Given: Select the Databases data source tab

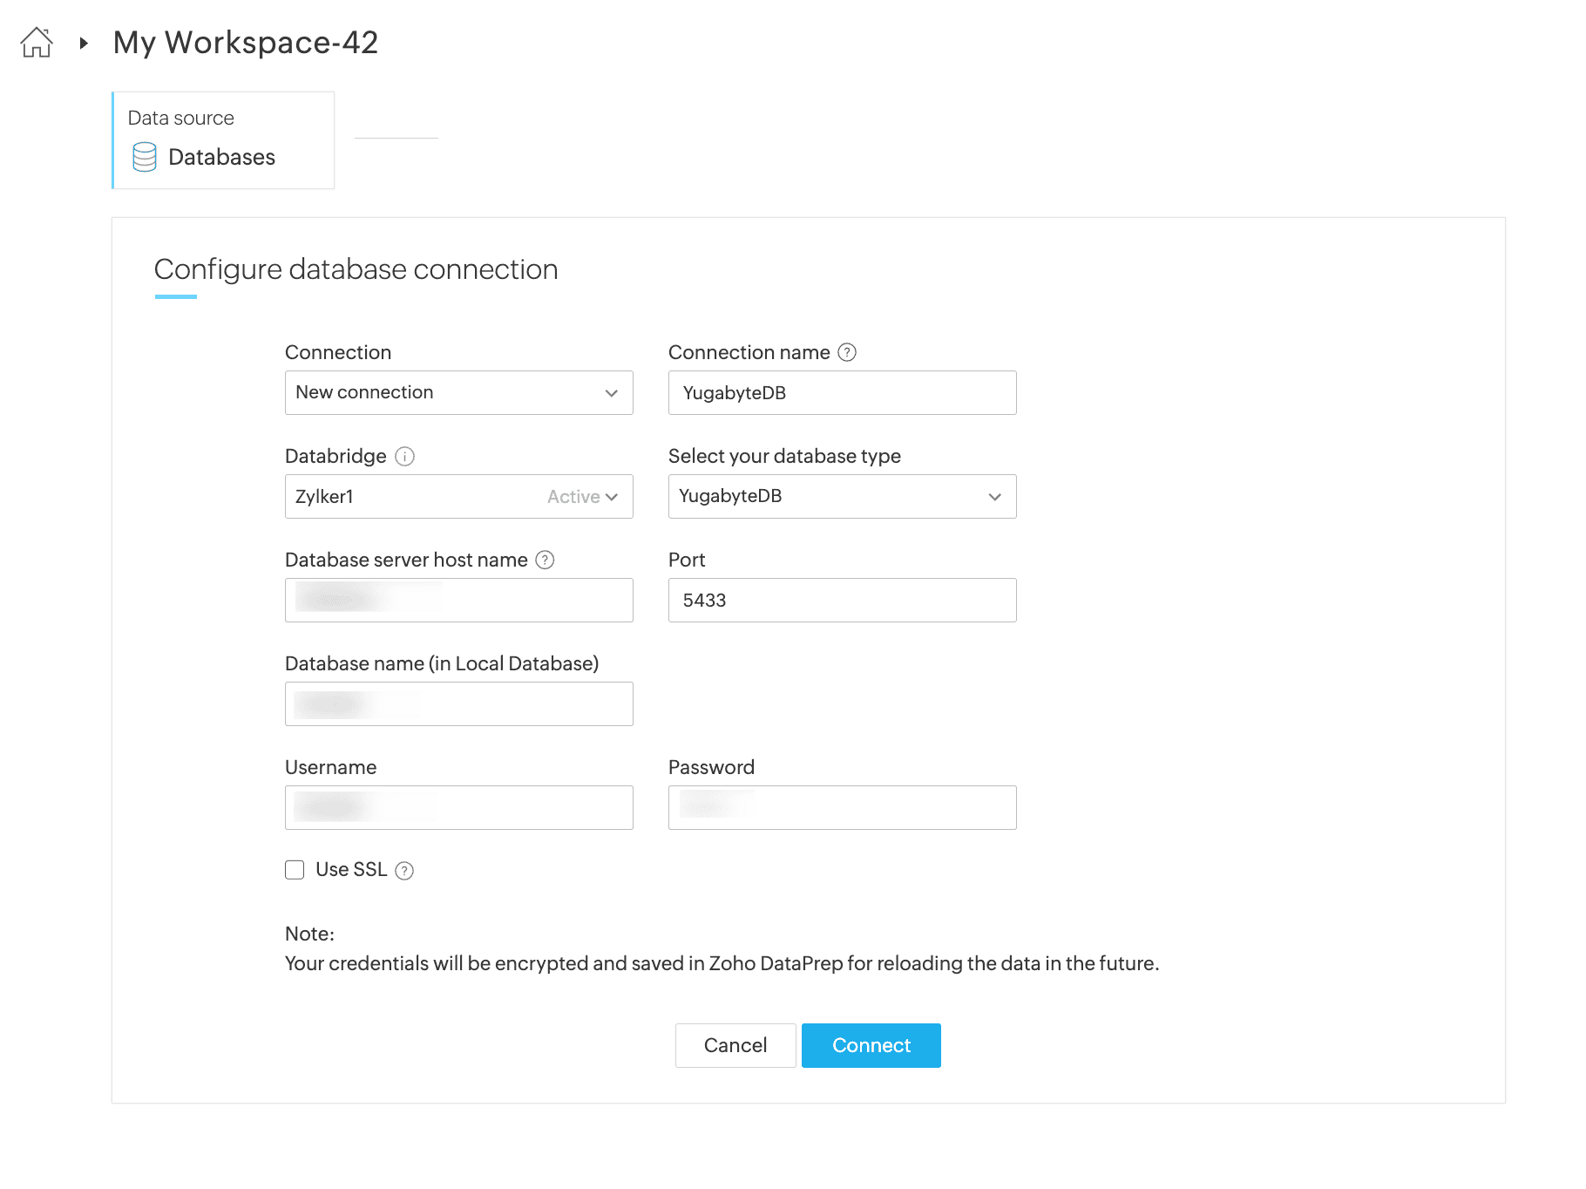Looking at the screenshot, I should coord(223,140).
